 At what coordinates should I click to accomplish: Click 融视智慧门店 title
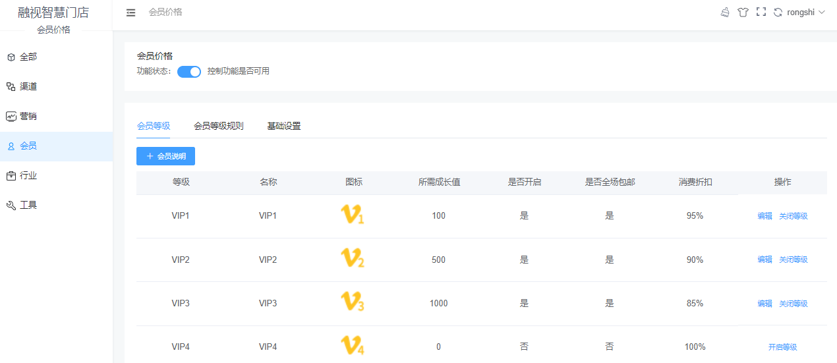click(x=53, y=13)
